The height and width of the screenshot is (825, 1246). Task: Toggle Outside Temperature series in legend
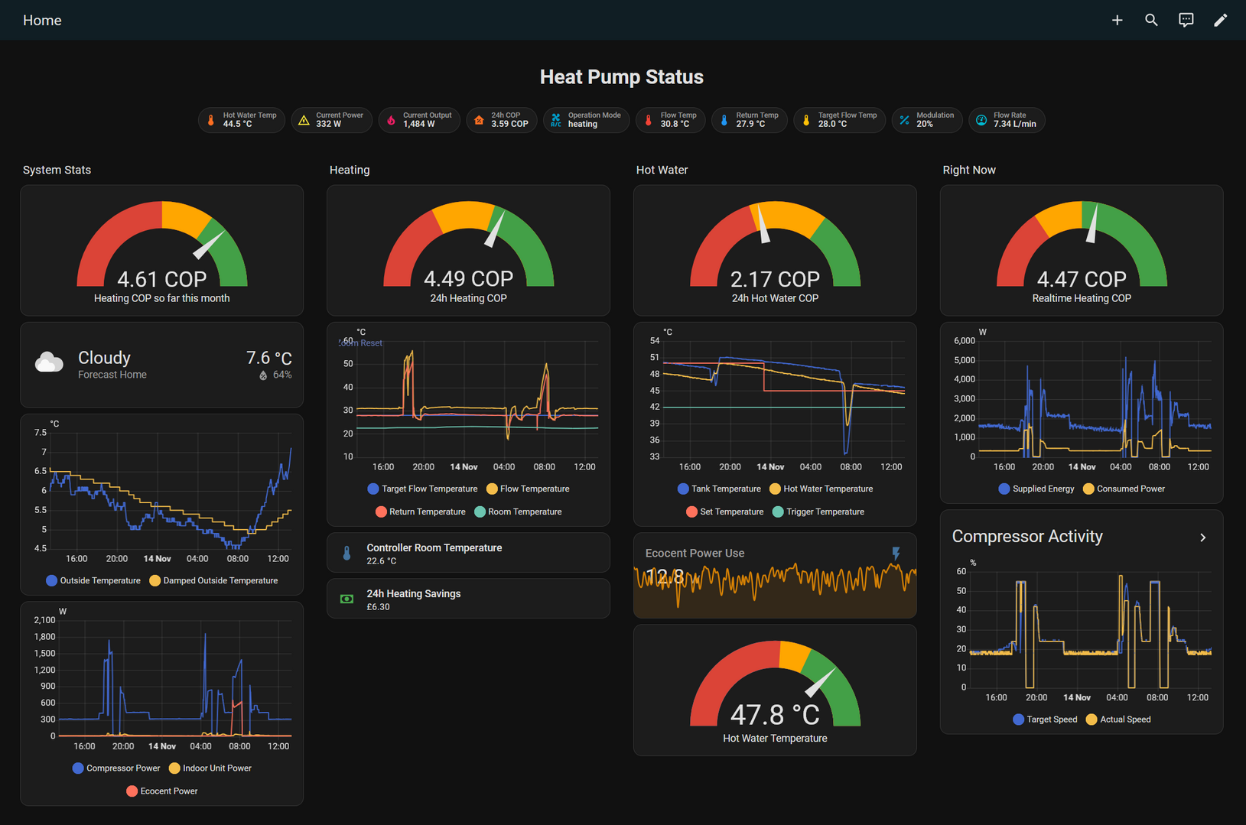[93, 580]
